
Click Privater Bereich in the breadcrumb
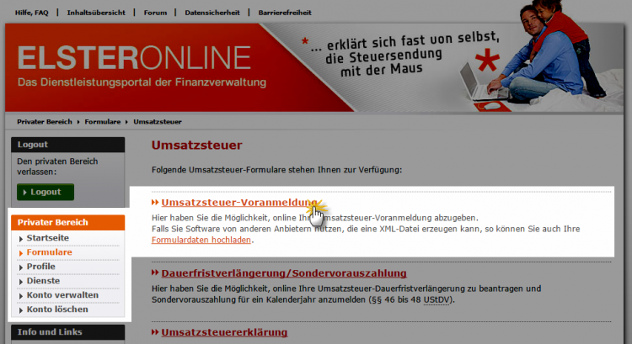tap(47, 122)
